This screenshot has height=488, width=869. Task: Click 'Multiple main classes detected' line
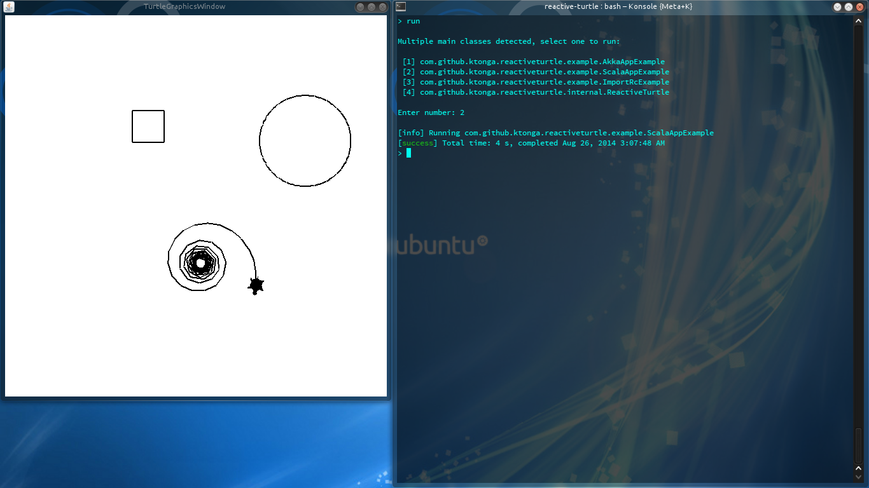pos(509,41)
